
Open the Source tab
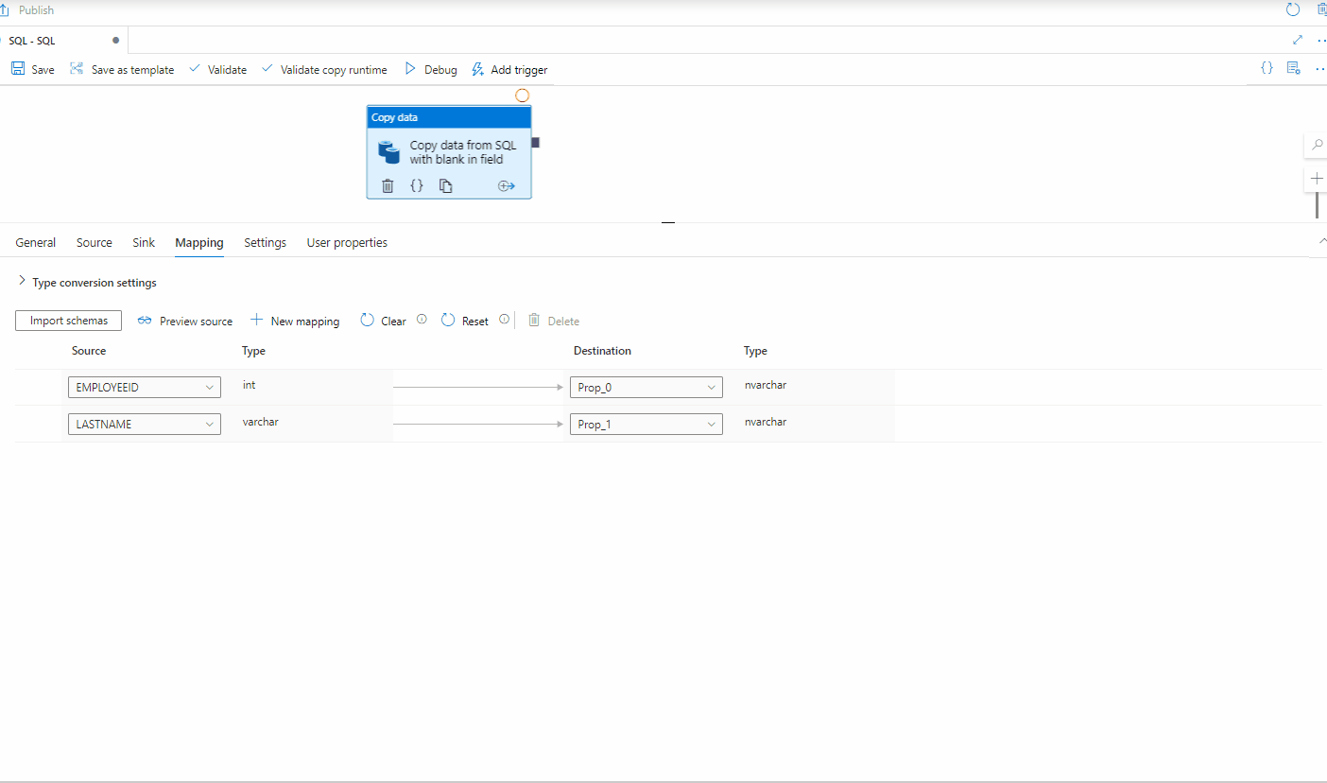[95, 242]
